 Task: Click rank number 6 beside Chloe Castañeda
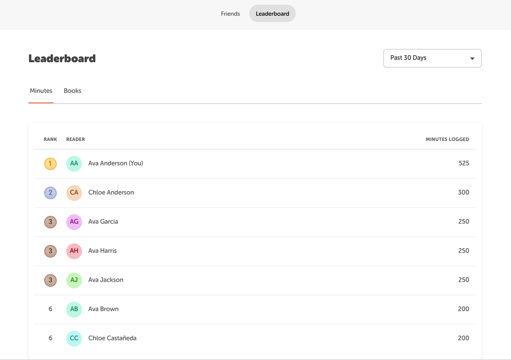click(50, 338)
